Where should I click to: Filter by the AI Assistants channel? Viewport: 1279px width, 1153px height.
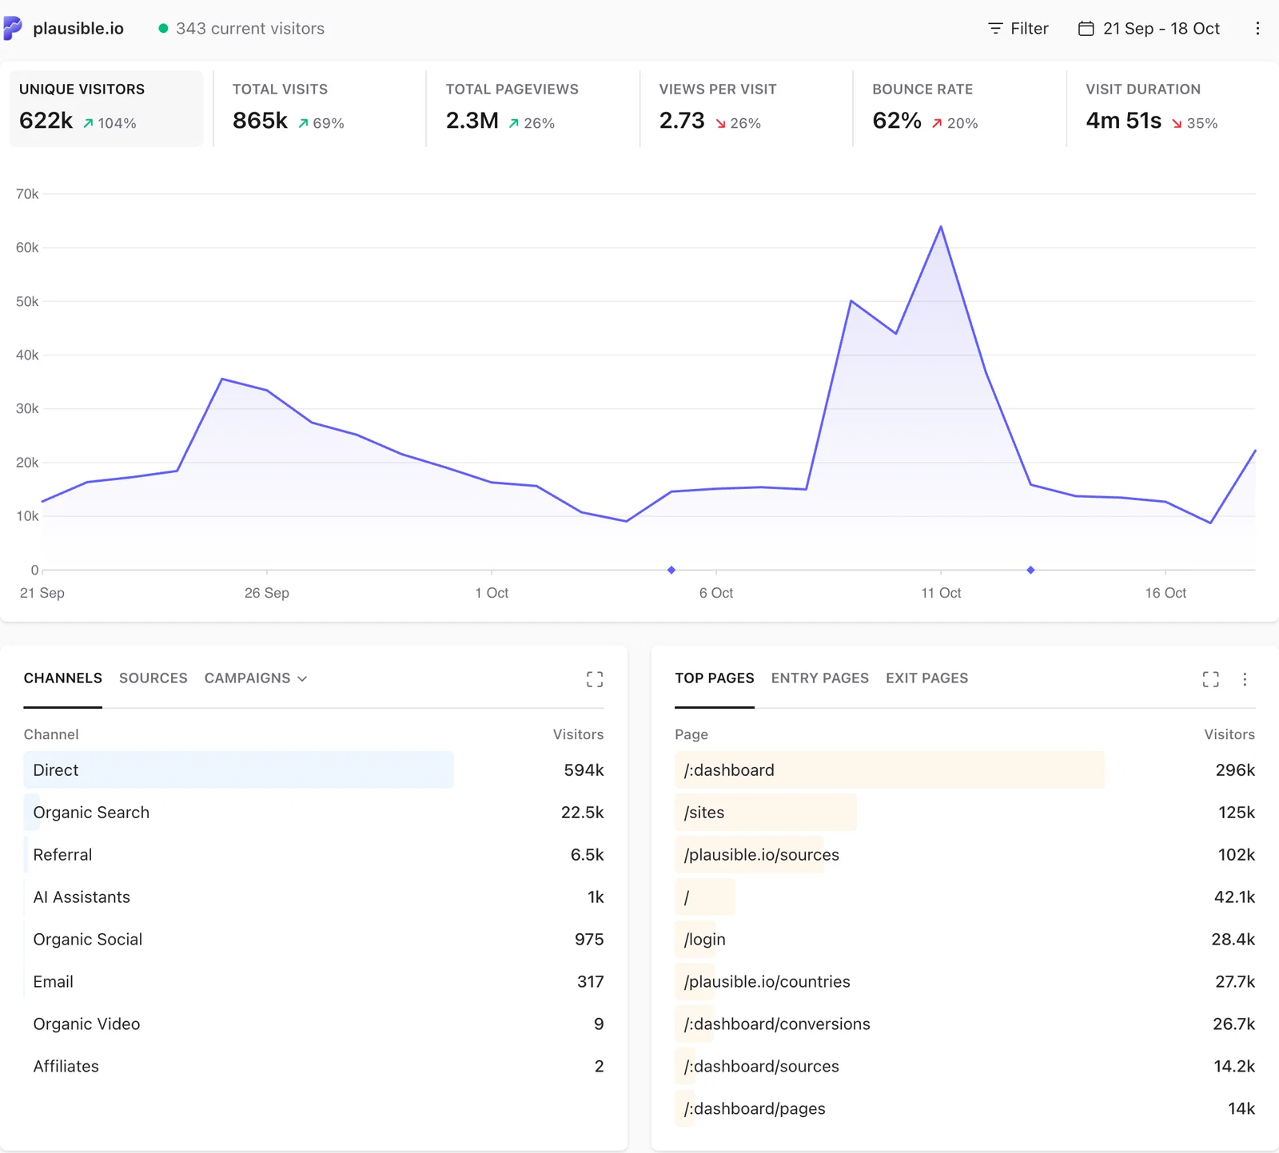313,897
